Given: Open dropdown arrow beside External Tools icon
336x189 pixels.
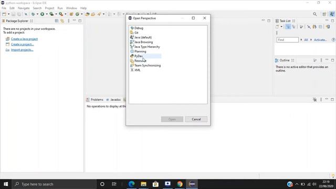Looking at the screenshot, I should click(66, 14).
